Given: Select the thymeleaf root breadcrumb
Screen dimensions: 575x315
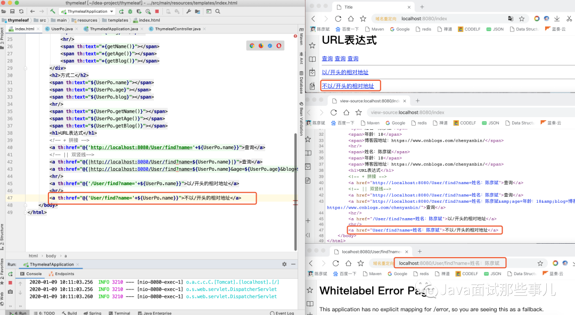Looking at the screenshot, I should [x=15, y=20].
